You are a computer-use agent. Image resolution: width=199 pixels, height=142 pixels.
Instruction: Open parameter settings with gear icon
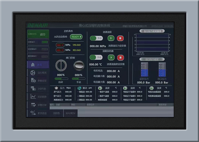[38, 80]
